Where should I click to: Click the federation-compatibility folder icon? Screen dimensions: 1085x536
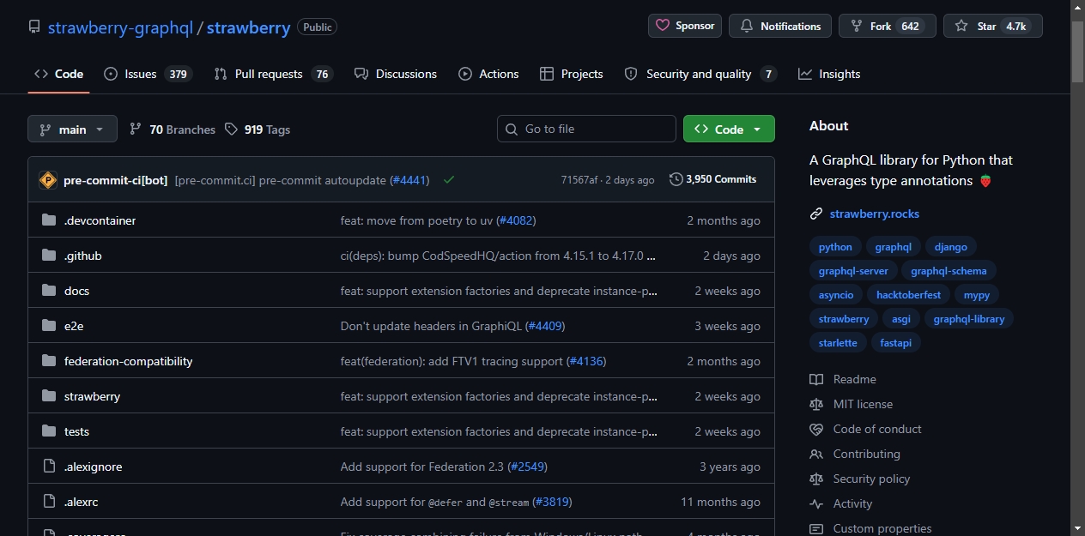click(49, 361)
